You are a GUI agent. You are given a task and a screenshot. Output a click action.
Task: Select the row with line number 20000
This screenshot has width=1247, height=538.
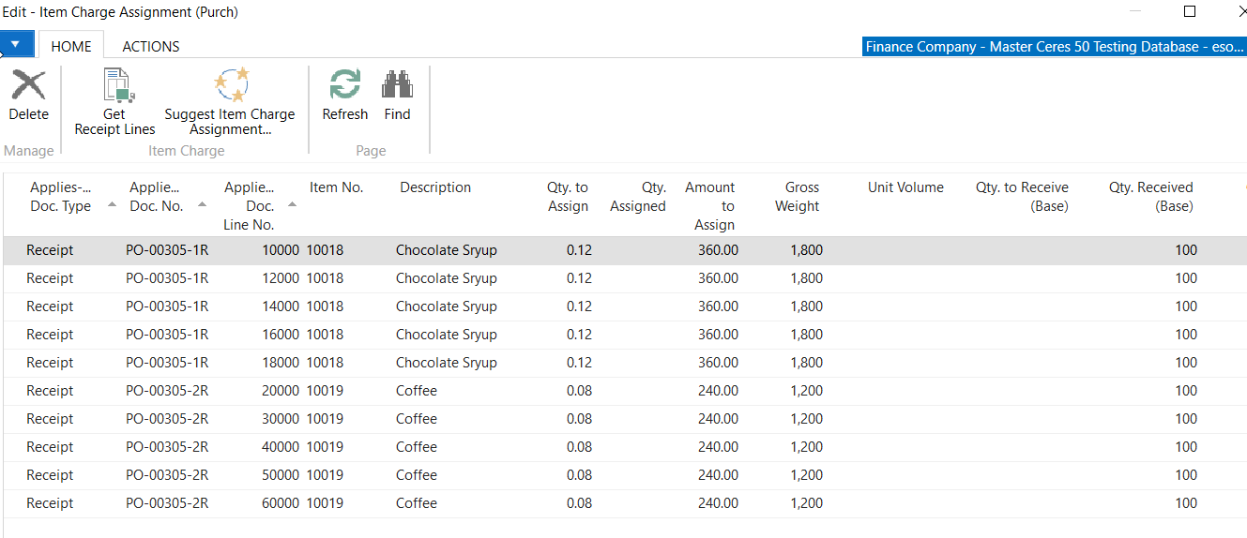[x=281, y=391]
